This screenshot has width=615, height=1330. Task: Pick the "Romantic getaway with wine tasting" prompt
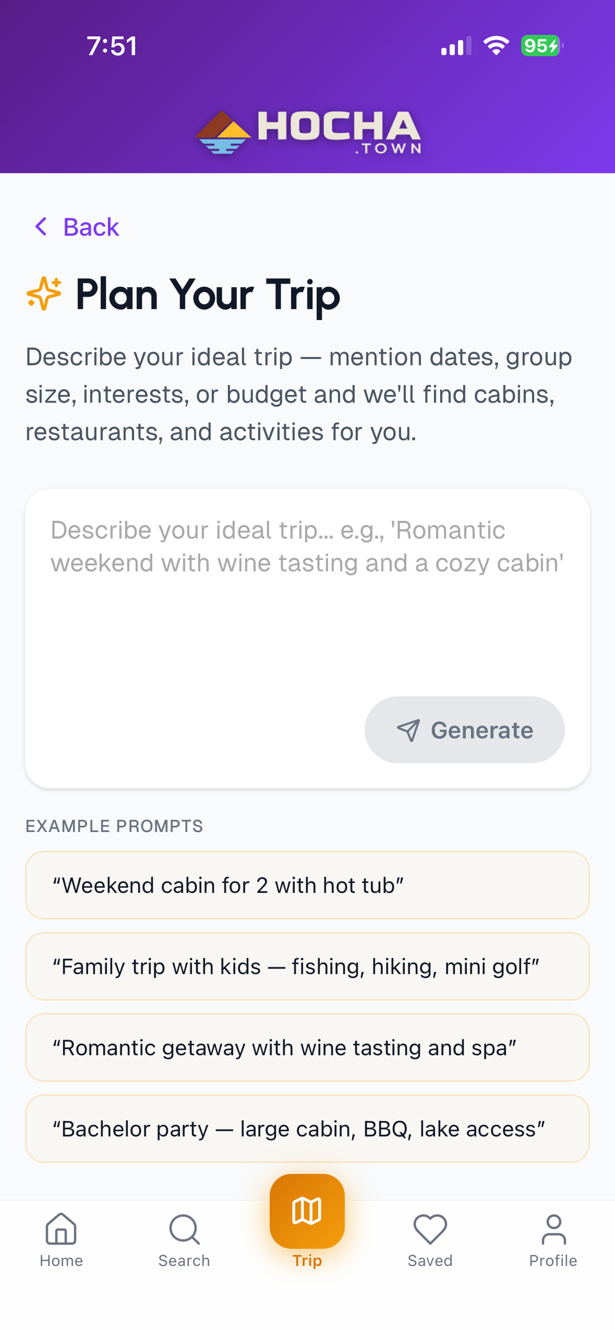307,1048
